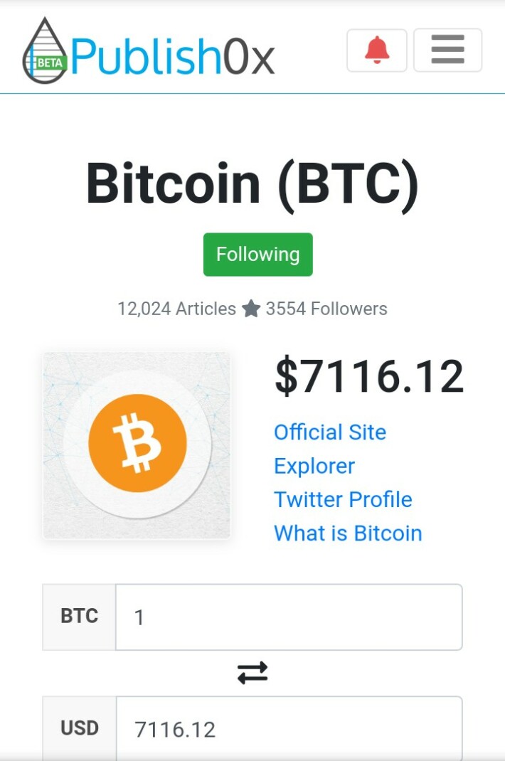
Task: Click the Publish0x water drop logo
Action: point(45,50)
